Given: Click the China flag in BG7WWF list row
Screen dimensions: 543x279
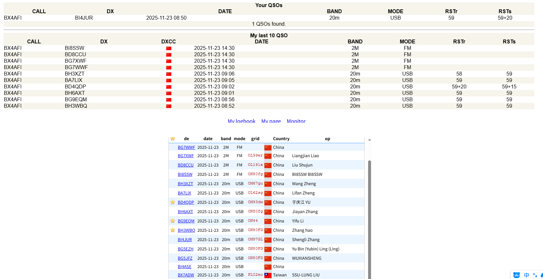Looking at the screenshot, I should [268, 148].
